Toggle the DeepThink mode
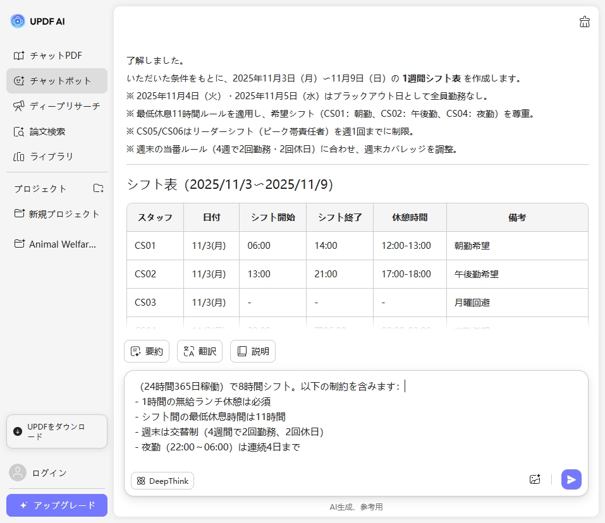 [162, 481]
